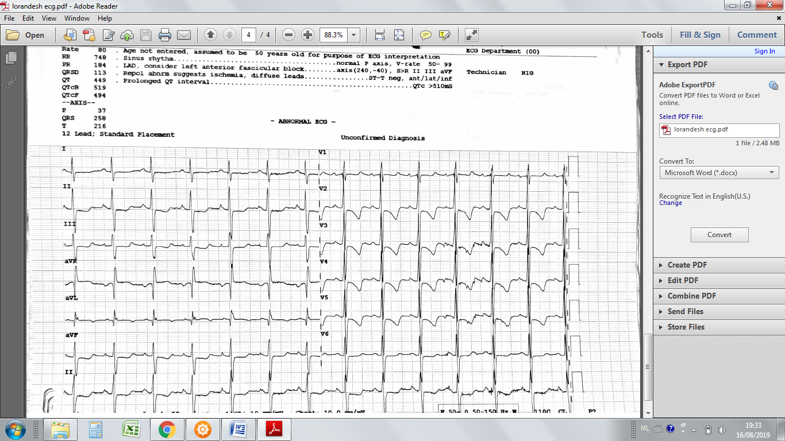Click the Select PDF File link
Viewport: 785px width, 441px height.
pyautogui.click(x=681, y=117)
